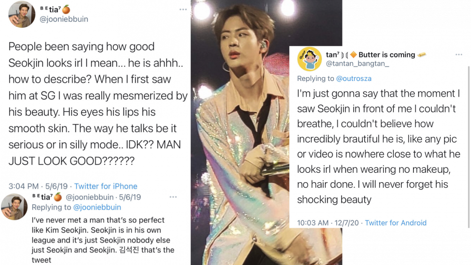Screen dimensions: 471x265
Task: Open the @tantan_bangtan_ handle
Action: coord(357,64)
